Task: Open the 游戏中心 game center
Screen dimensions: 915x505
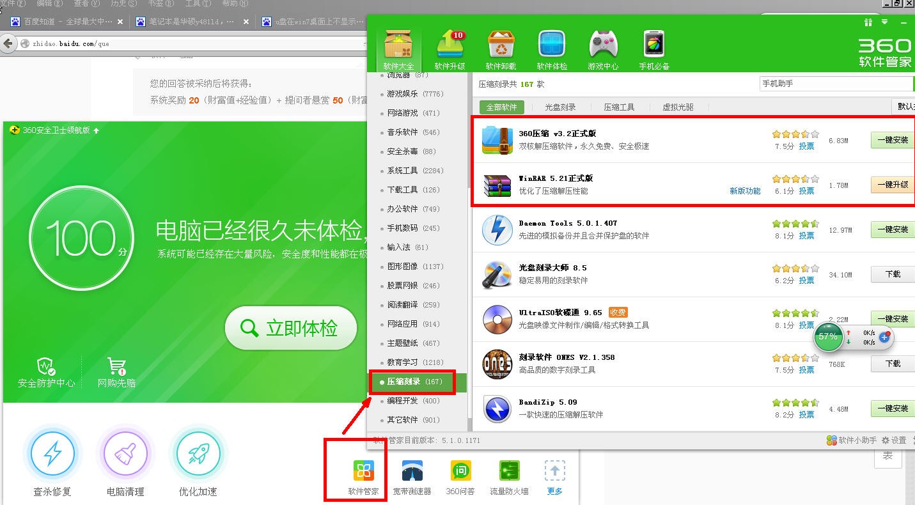Action: point(603,50)
